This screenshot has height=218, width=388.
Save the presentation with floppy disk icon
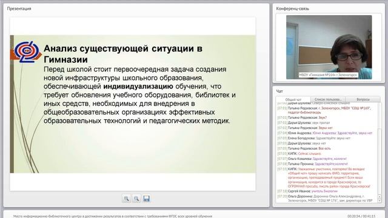tap(147, 199)
